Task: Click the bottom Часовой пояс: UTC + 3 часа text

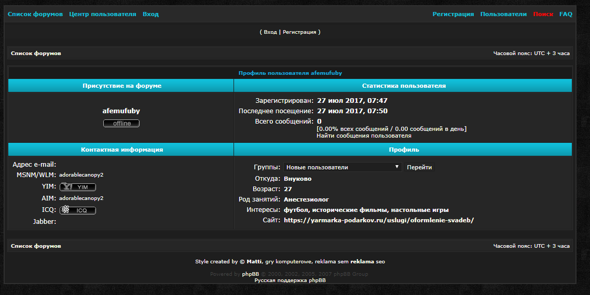Action: [531, 246]
